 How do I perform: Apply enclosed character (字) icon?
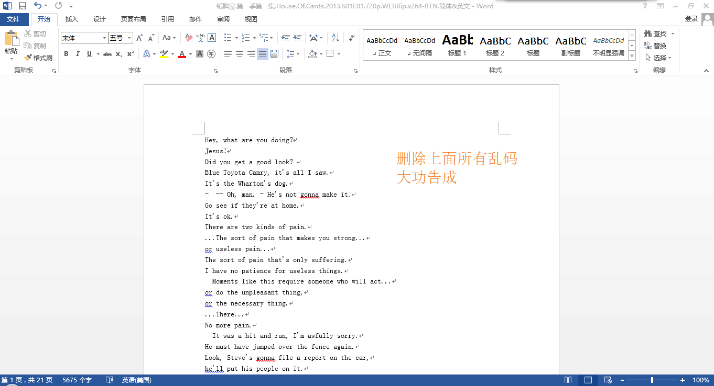tap(211, 54)
